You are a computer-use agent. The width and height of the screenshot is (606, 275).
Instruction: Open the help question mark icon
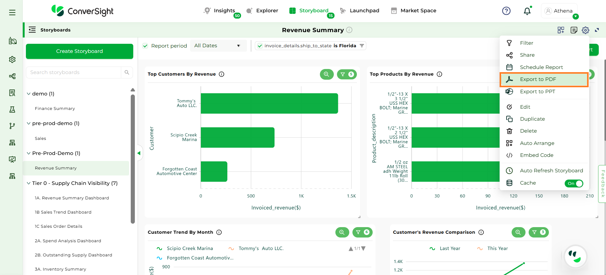506,11
